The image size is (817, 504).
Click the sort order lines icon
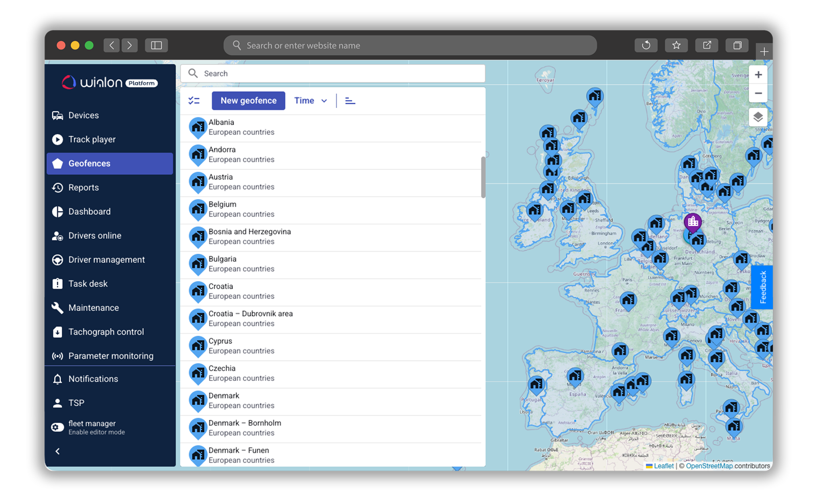350,101
